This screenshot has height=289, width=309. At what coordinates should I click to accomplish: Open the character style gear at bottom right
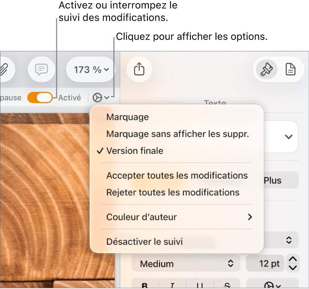(269, 285)
